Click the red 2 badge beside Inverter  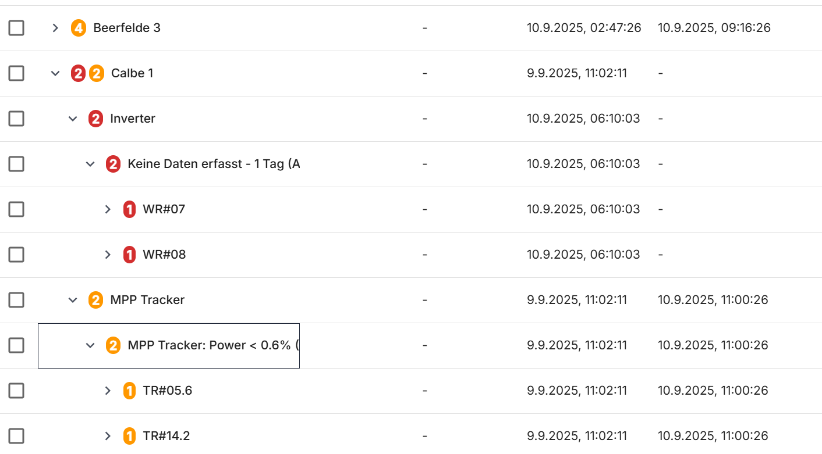95,119
